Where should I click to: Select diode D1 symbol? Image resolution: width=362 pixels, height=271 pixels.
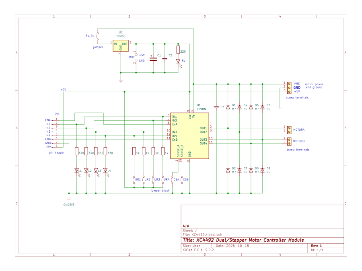pyautogui.click(x=228, y=107)
